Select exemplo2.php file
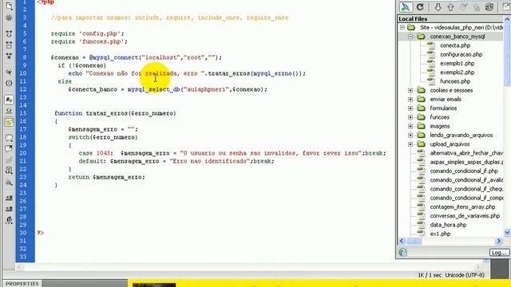 [x=457, y=73]
